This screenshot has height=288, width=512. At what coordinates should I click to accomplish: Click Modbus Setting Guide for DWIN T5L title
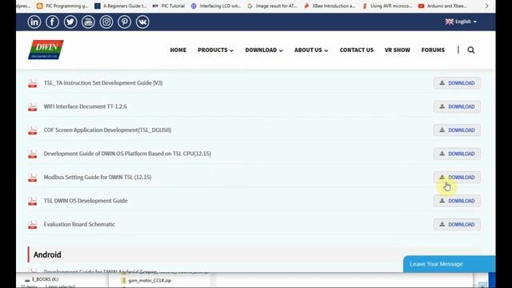point(98,177)
